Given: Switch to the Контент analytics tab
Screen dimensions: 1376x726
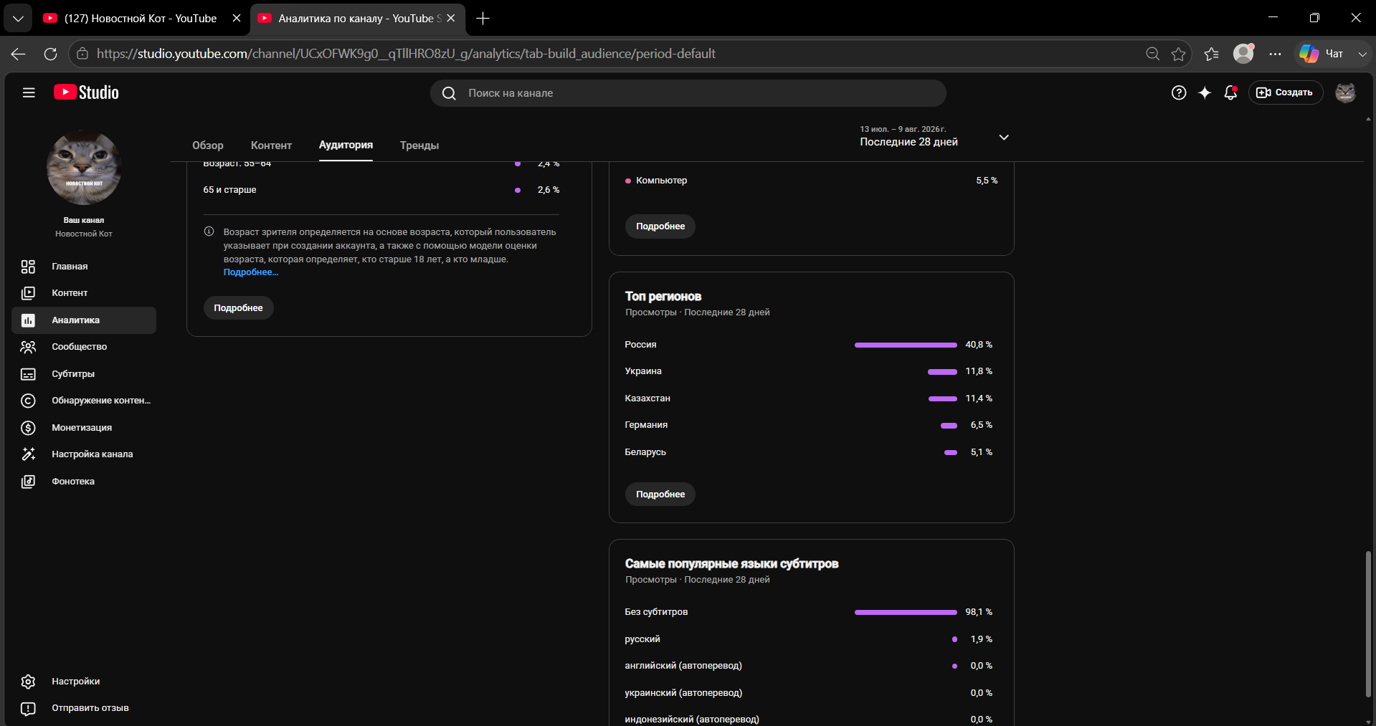Looking at the screenshot, I should [271, 145].
